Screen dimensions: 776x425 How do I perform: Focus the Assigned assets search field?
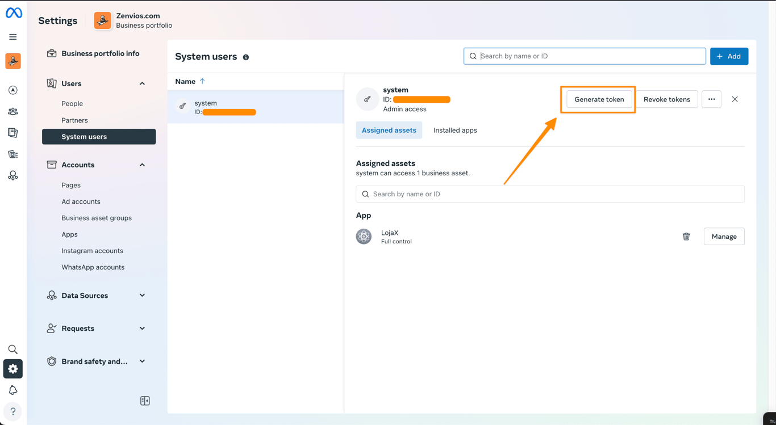[x=550, y=194]
